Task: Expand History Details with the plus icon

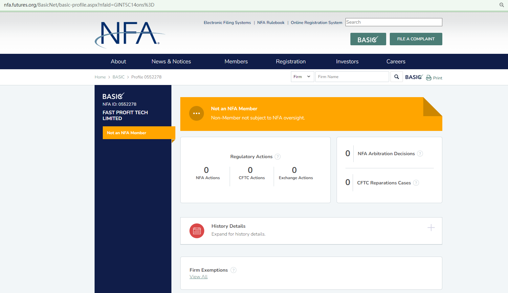Action: tap(431, 228)
